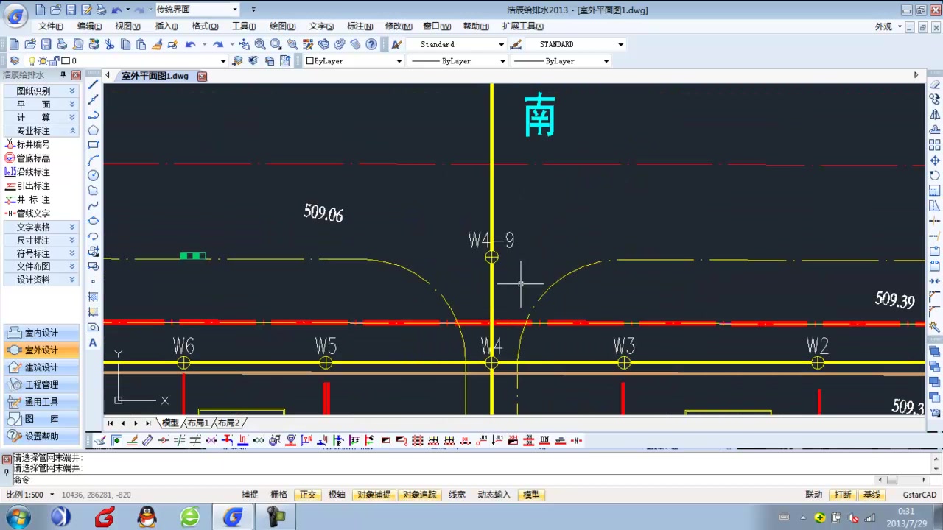Image resolution: width=943 pixels, height=530 pixels.
Task: Toggle 正交 ortho mode off
Action: (307, 494)
